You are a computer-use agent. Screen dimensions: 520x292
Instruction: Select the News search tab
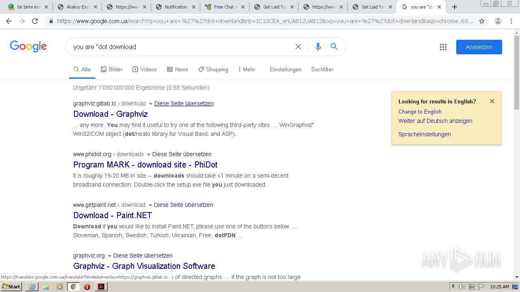coord(178,69)
